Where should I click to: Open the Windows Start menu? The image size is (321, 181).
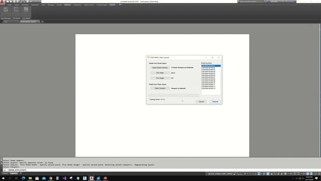(3, 178)
